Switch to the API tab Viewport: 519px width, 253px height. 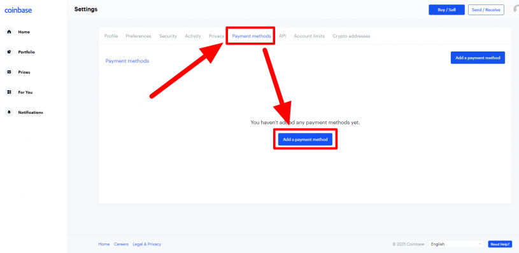(282, 36)
